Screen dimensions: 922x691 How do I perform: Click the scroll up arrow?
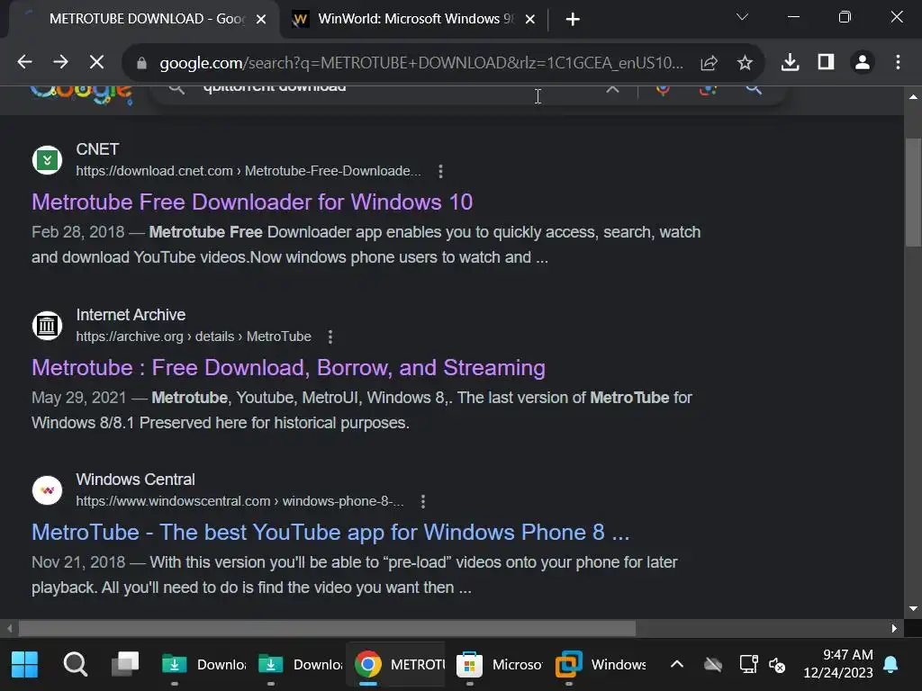tap(913, 97)
